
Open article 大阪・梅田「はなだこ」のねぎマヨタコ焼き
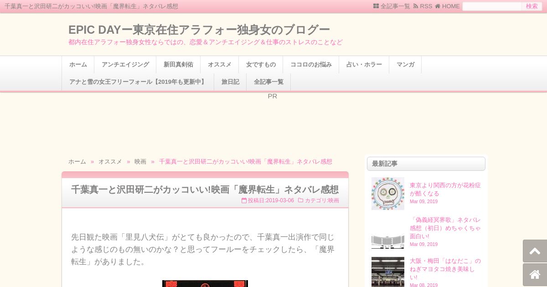tap(445, 269)
